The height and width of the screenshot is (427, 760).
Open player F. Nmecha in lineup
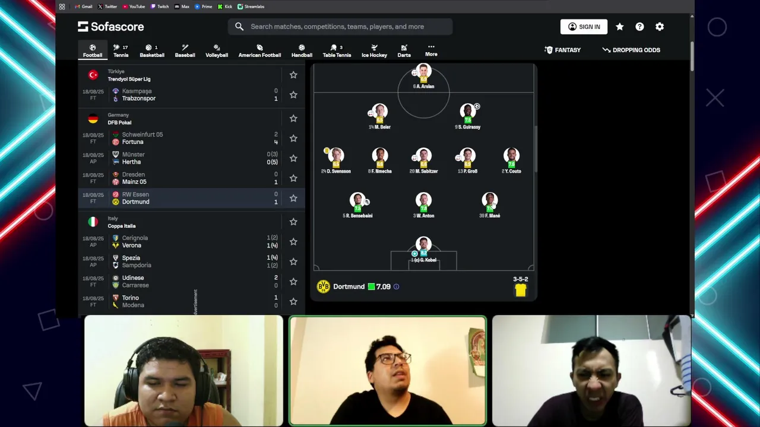(x=379, y=161)
